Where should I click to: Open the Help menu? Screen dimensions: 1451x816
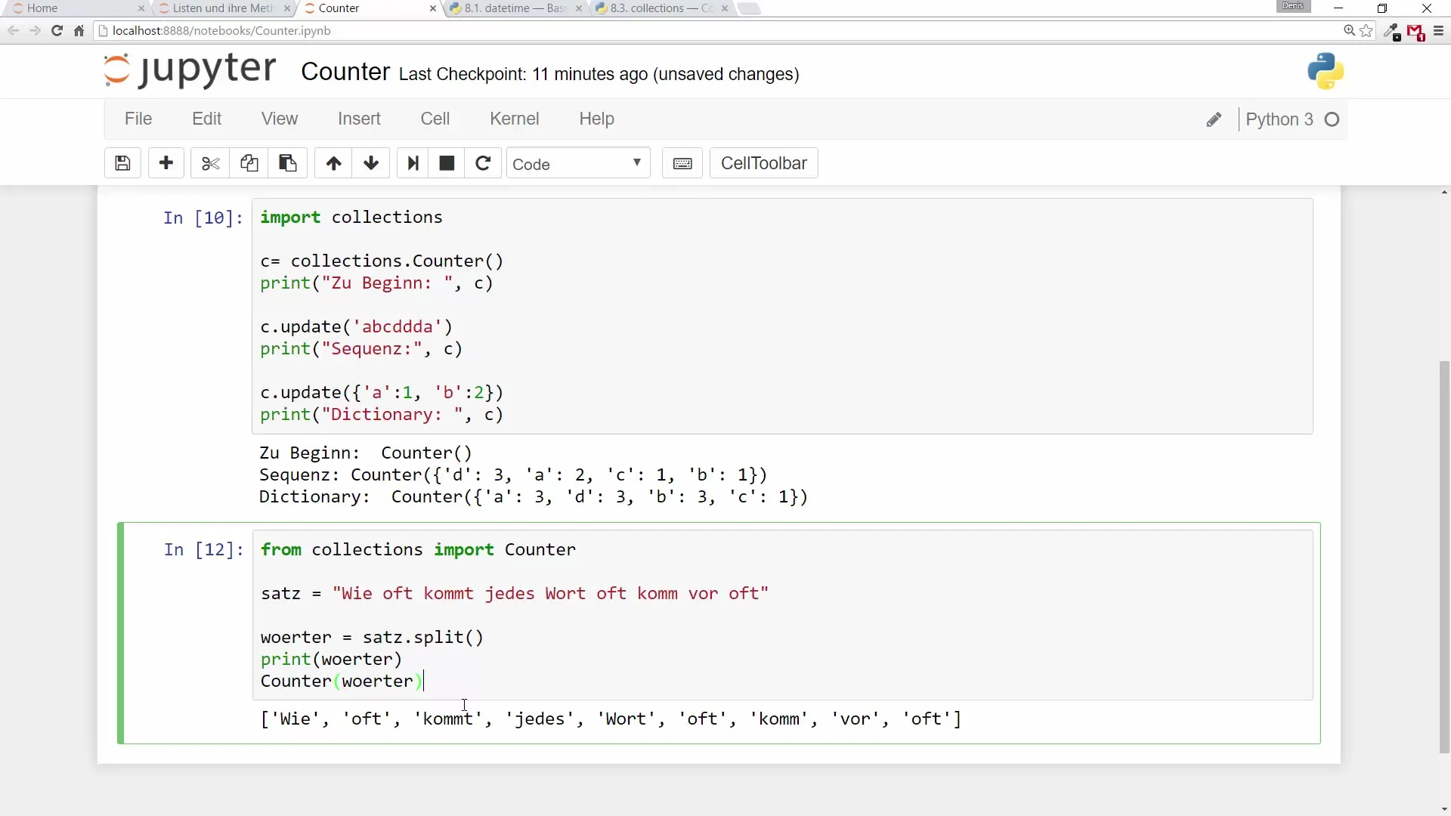click(596, 119)
